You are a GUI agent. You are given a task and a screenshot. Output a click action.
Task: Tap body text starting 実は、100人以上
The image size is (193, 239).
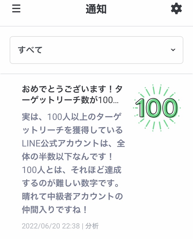click(72, 117)
